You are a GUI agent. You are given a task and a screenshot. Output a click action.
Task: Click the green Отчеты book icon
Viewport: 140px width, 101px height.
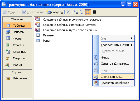click(7, 45)
